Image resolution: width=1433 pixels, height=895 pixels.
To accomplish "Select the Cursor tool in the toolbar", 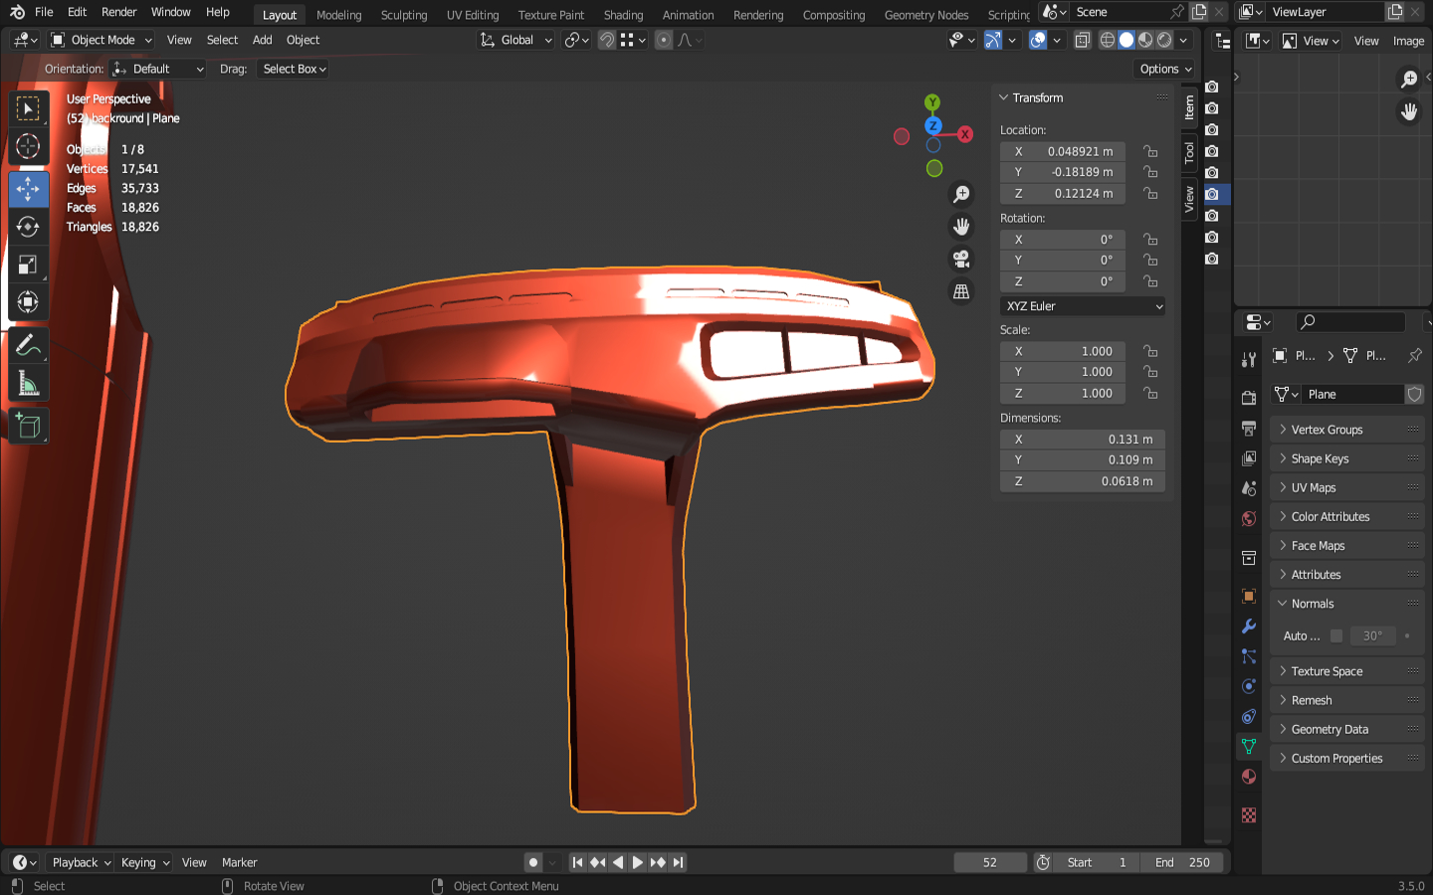I will point(28,146).
